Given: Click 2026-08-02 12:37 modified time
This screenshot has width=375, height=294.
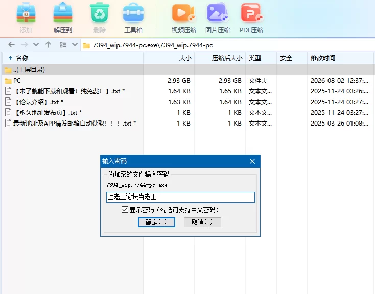Looking at the screenshot, I should point(339,81).
